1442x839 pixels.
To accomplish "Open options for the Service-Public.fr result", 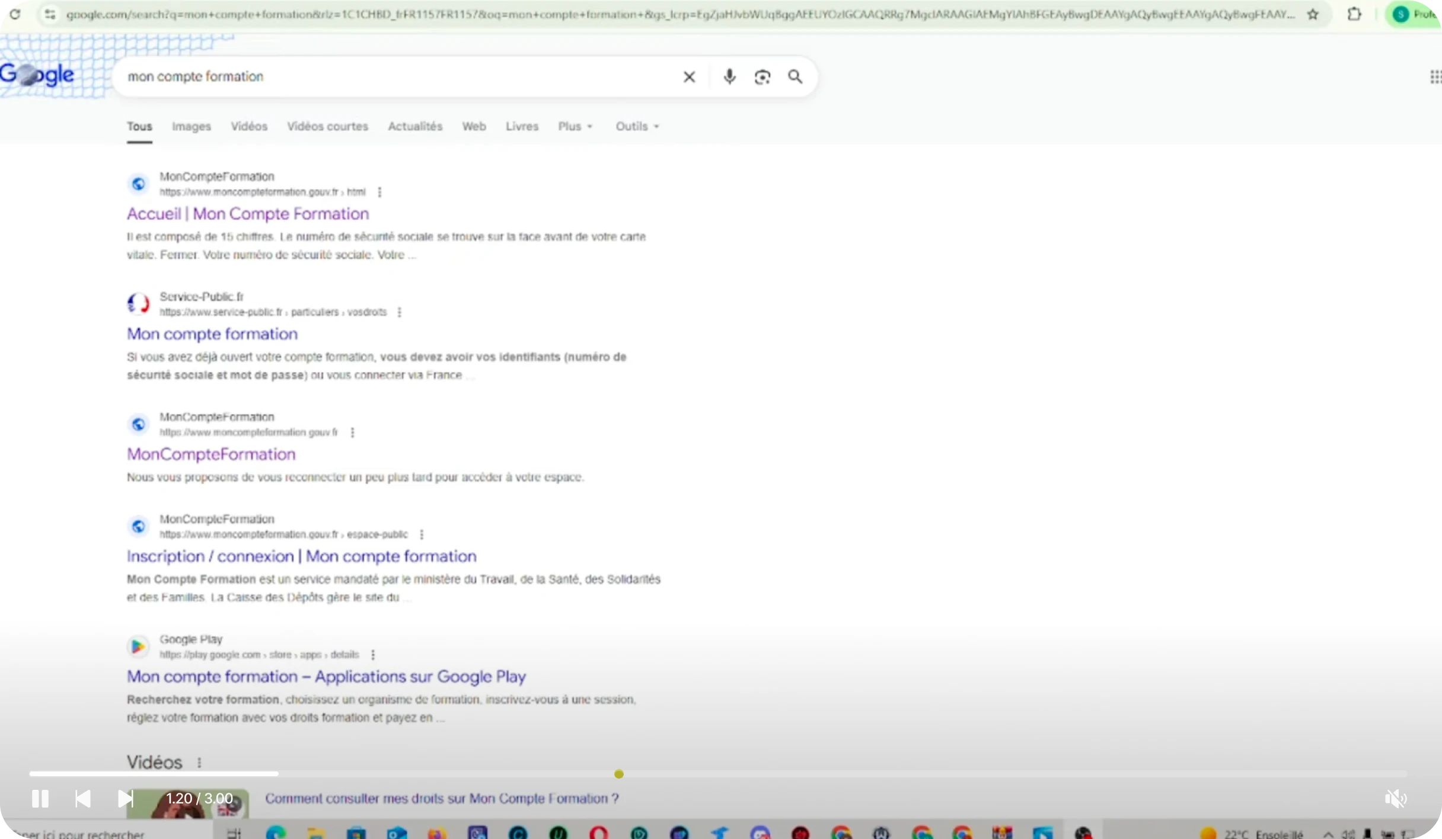I will click(399, 312).
